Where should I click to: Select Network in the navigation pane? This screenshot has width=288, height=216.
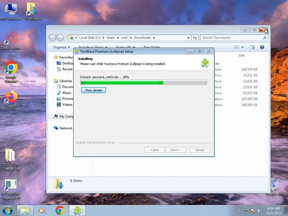tap(63, 128)
